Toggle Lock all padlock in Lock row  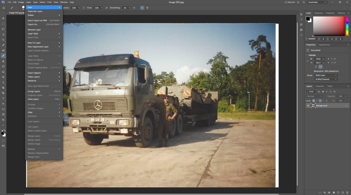point(327,101)
